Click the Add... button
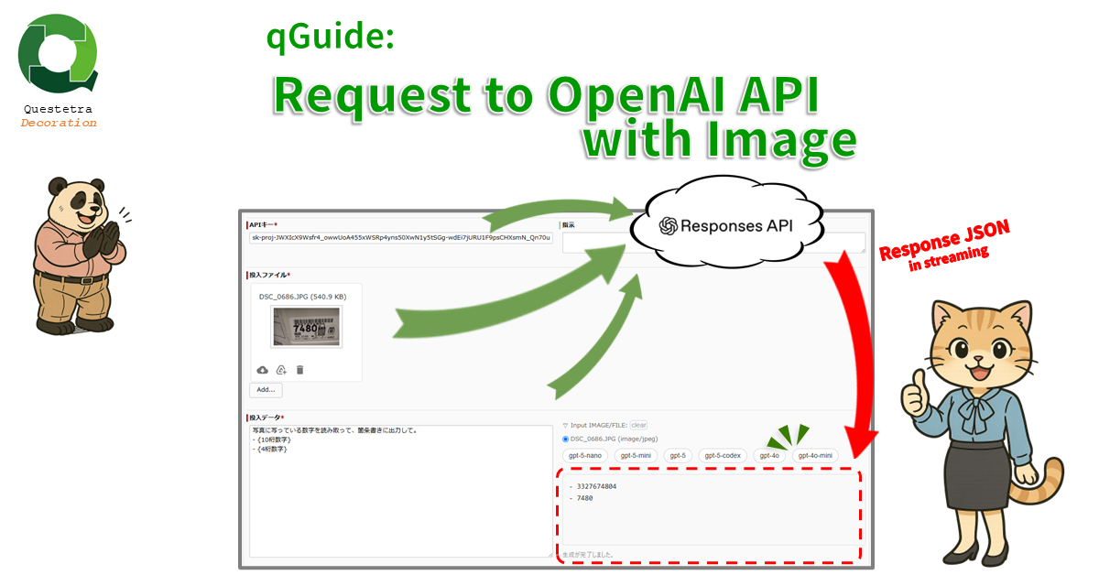Viewport: 1099px width, 575px height. pos(266,390)
